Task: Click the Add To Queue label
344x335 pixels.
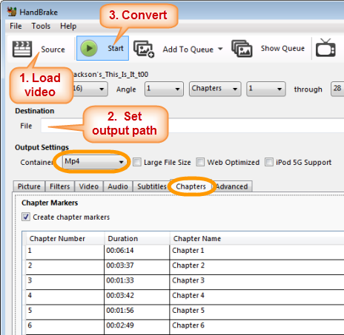Action: [x=188, y=50]
